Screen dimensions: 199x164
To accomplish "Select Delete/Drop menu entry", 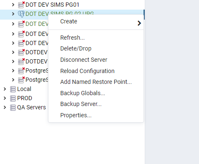I will pyautogui.click(x=76, y=48).
